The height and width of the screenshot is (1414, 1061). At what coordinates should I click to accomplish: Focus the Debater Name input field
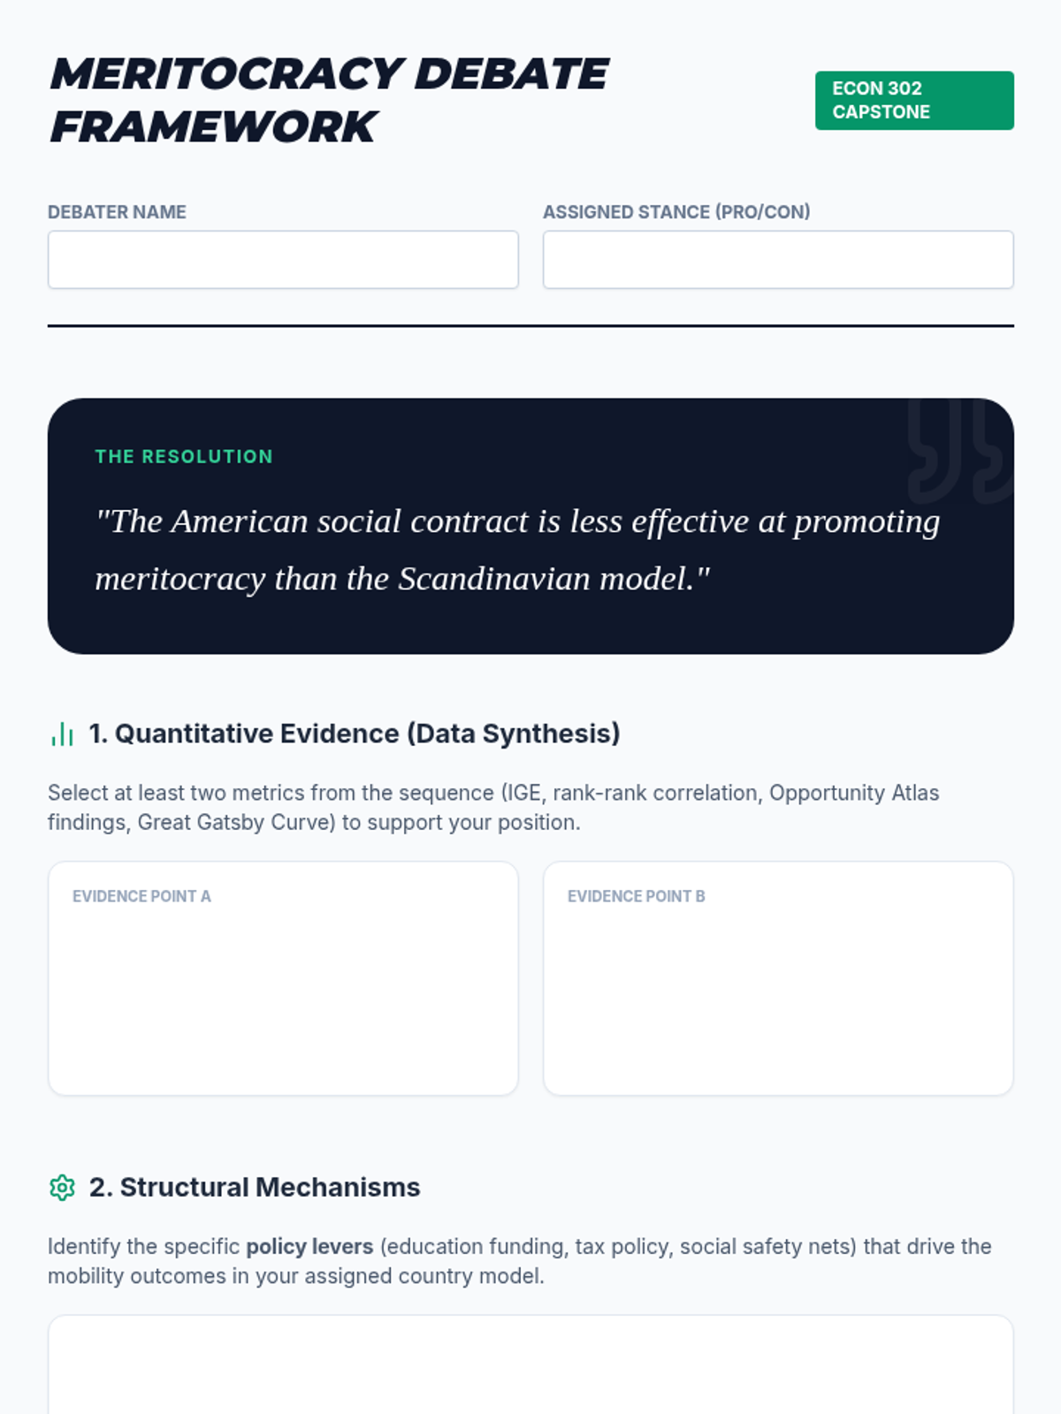coord(283,260)
